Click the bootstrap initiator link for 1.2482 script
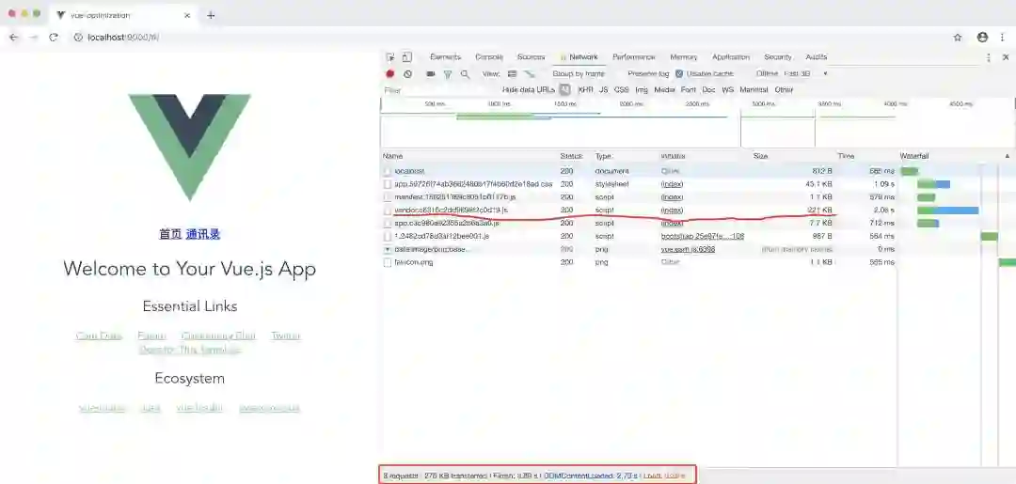 [x=703, y=236]
